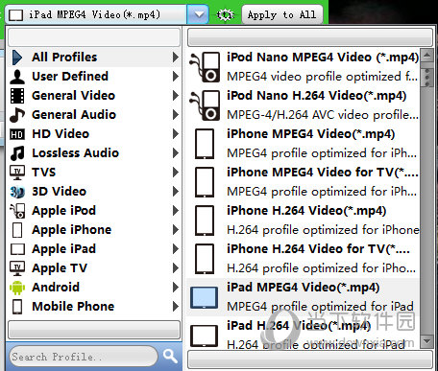Screen dimensions: 438x371
Task: Click the Apple iPhone category label
Action: tap(72, 230)
